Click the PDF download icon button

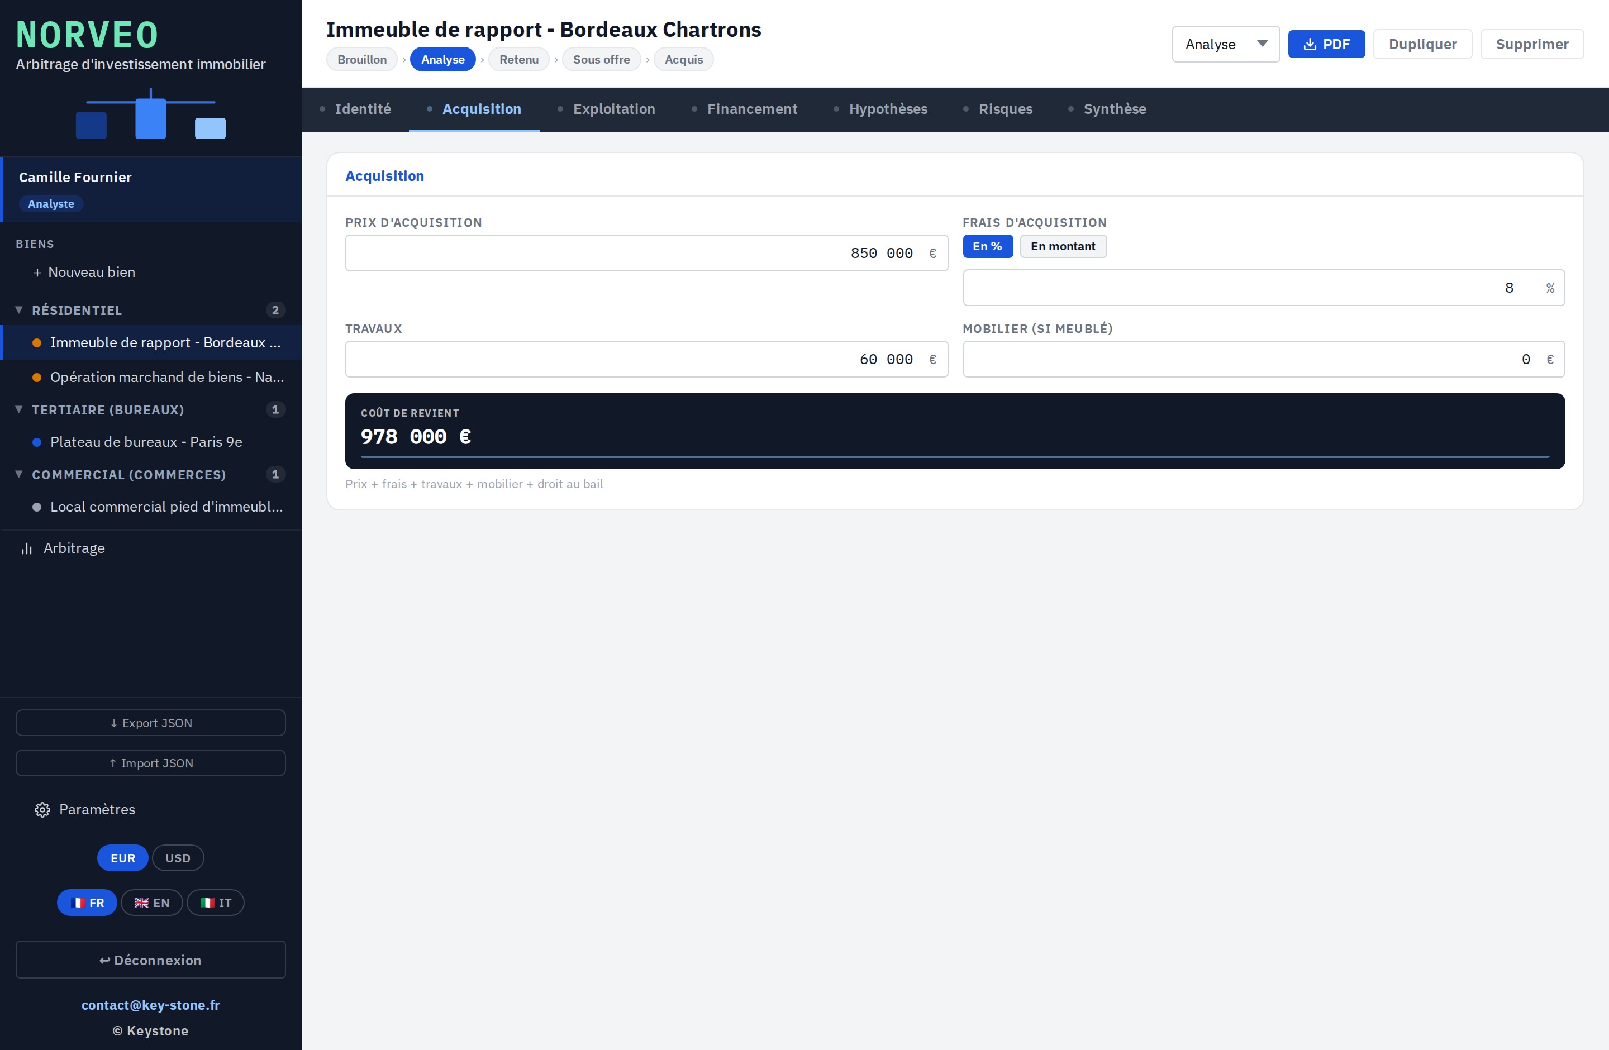pyautogui.click(x=1326, y=44)
